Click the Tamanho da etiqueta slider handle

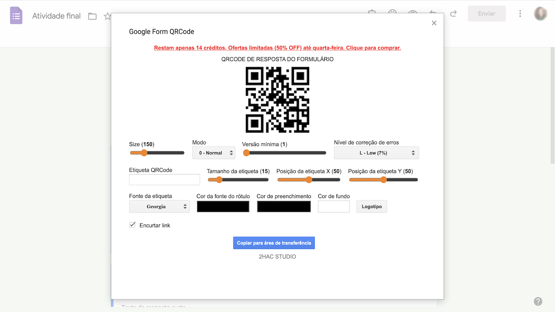pos(219,180)
